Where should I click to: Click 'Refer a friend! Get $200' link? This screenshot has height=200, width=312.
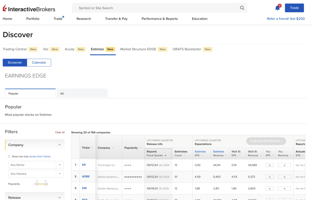[286, 19]
